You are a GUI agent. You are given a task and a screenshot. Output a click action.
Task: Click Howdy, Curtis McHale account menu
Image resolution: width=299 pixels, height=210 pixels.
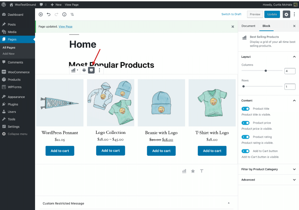[x=280, y=5]
